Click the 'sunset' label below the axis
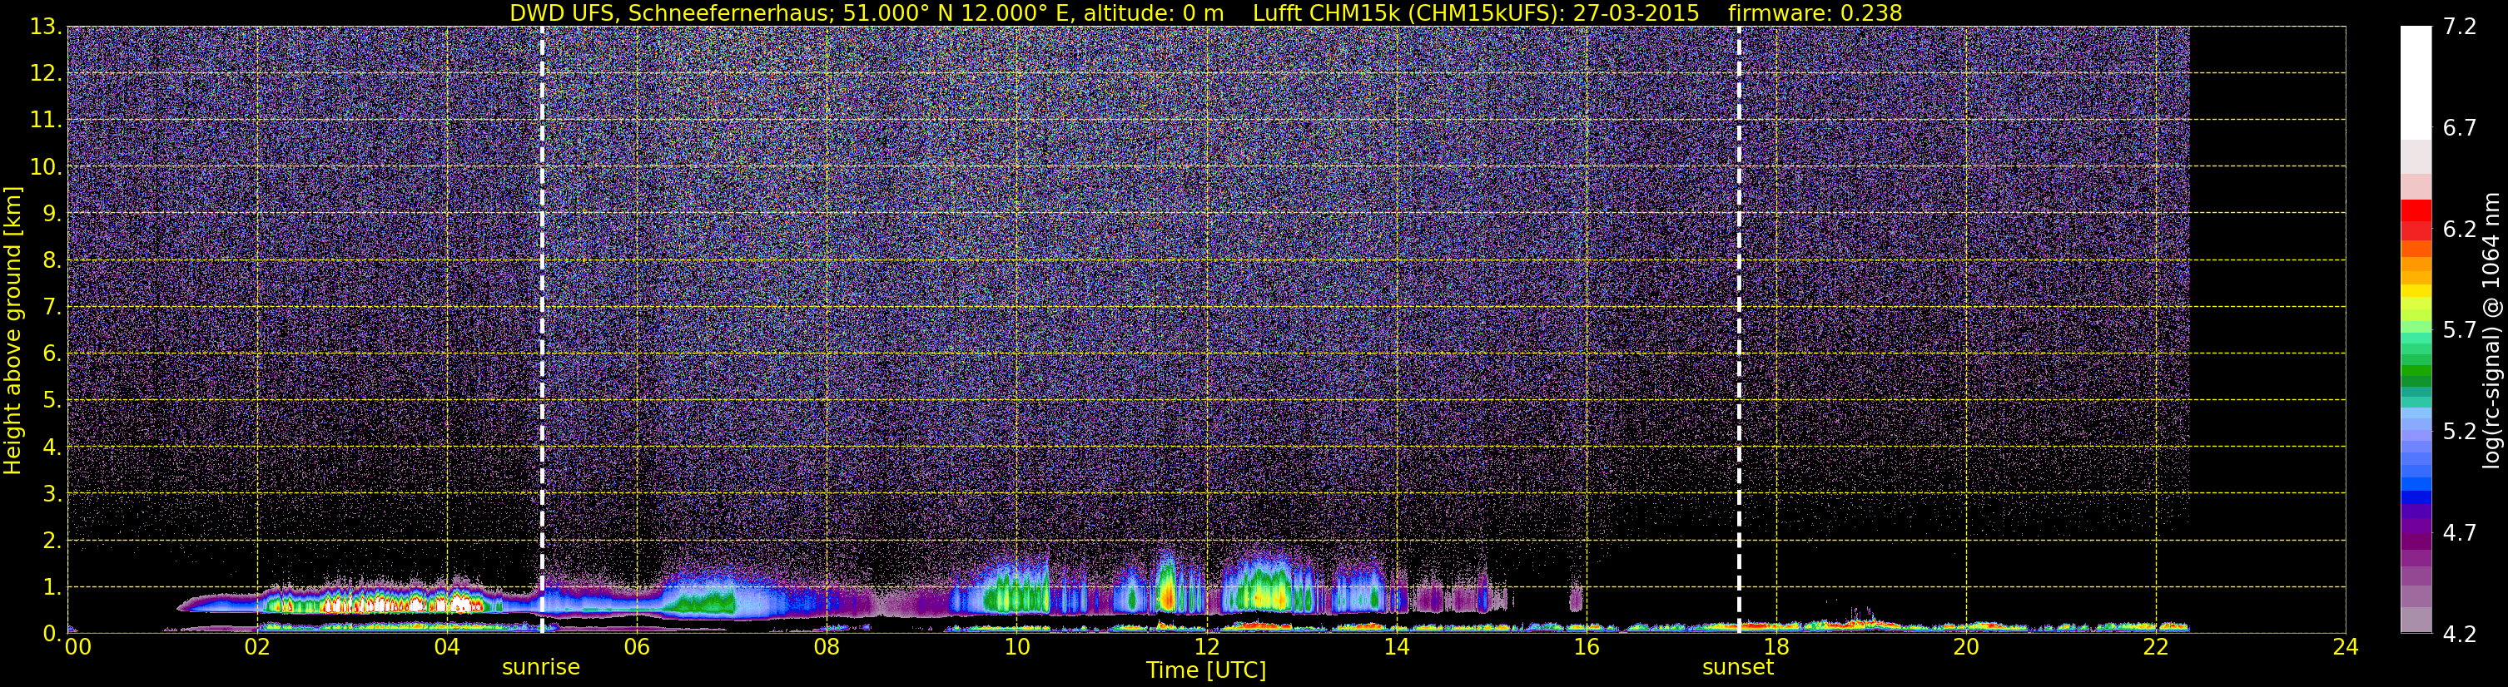The image size is (2508, 687). click(1738, 668)
